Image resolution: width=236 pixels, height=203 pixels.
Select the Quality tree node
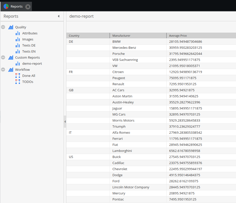(21, 27)
